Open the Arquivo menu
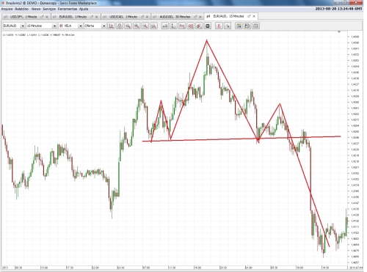 (x=7, y=9)
